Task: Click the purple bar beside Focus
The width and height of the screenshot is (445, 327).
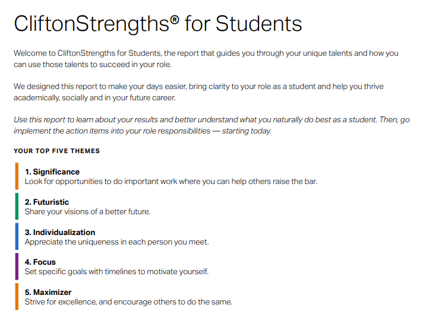Action: [17, 266]
